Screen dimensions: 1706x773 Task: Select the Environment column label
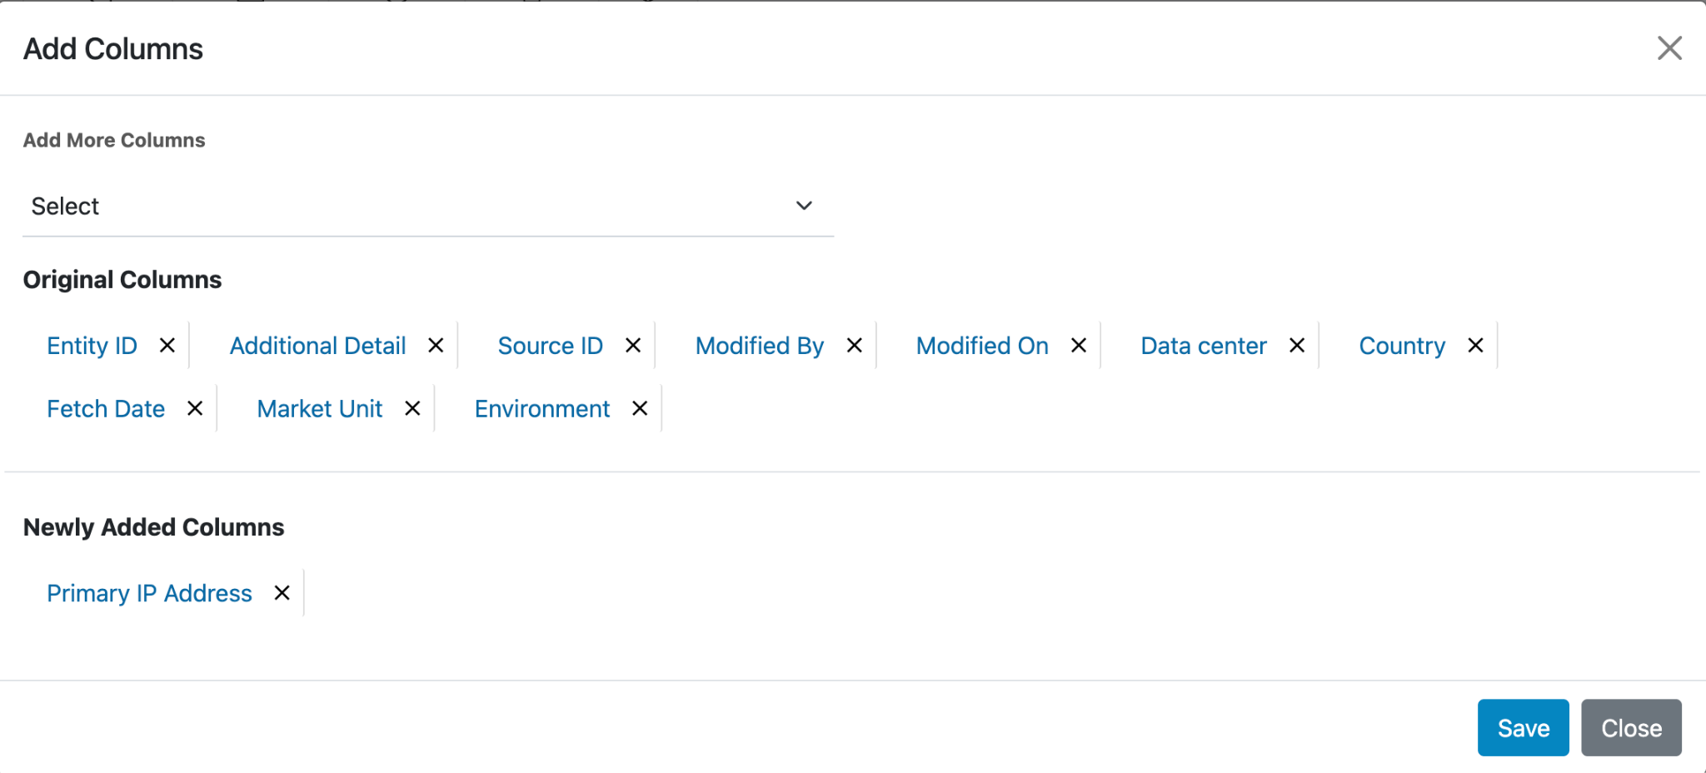[x=542, y=409]
